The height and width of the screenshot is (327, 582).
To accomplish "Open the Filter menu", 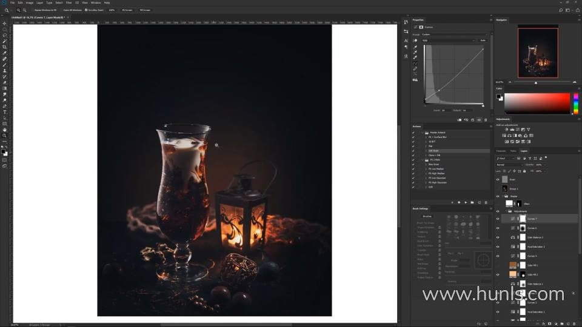I will [69, 2].
